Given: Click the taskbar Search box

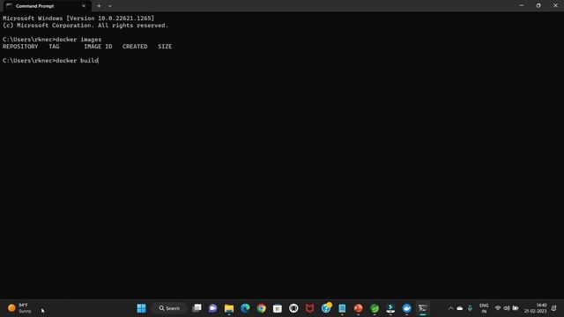Looking at the screenshot, I should click(x=169, y=308).
